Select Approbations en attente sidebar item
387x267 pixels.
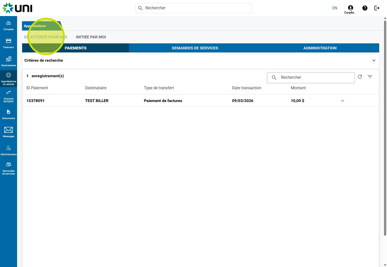point(9,79)
